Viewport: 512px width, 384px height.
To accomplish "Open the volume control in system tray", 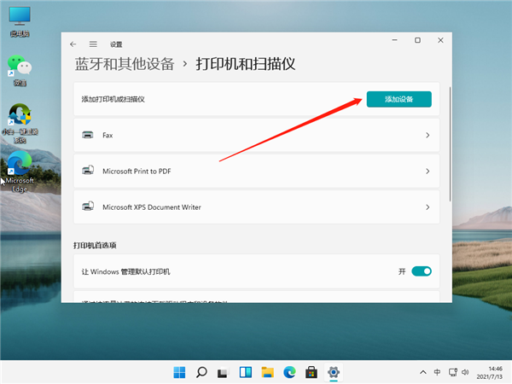I will pos(465,373).
